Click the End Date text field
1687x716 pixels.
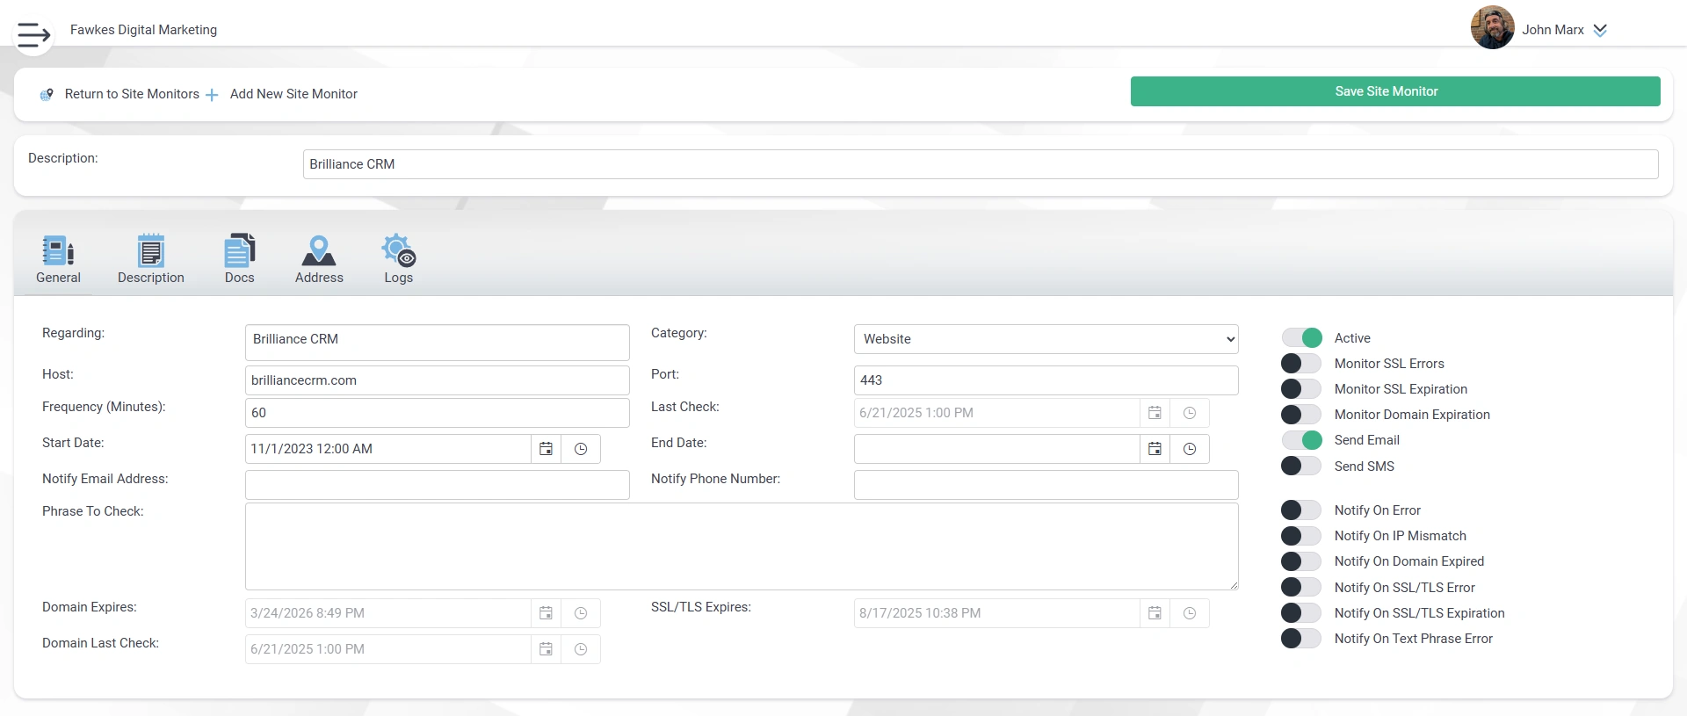(x=997, y=449)
